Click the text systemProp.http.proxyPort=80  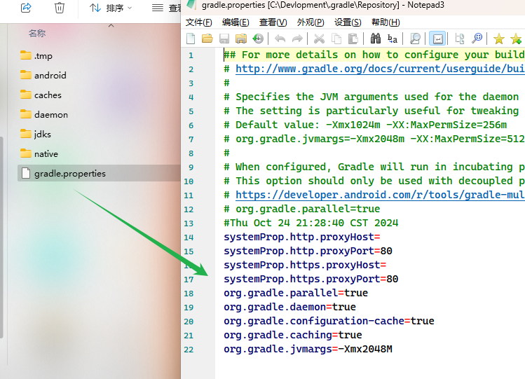tap(308, 251)
